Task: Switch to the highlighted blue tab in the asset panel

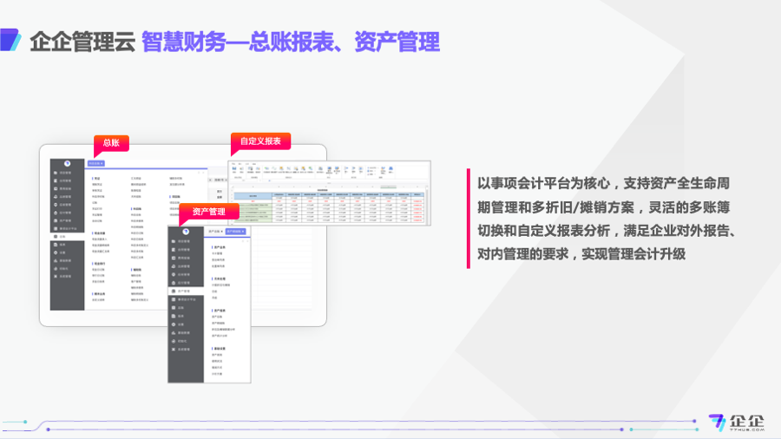Action: tap(234, 232)
